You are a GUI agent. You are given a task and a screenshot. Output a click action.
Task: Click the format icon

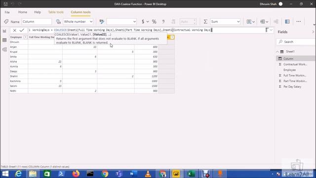tap(102, 22)
